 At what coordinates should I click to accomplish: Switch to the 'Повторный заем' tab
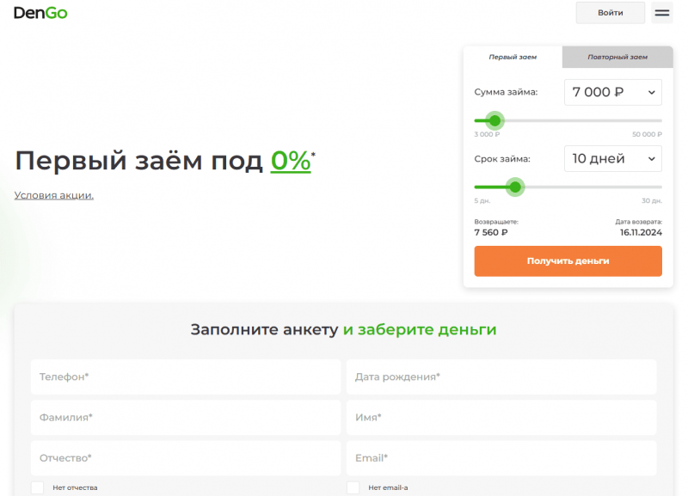tap(617, 57)
